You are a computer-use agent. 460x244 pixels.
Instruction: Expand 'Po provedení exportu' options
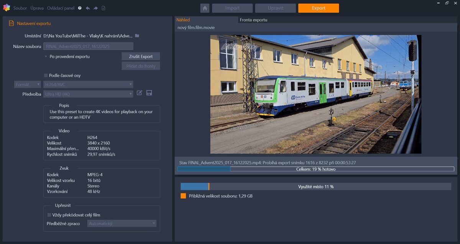point(46,56)
